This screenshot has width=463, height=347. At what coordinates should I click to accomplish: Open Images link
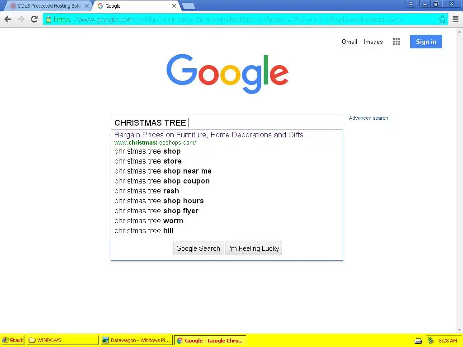[x=373, y=42]
